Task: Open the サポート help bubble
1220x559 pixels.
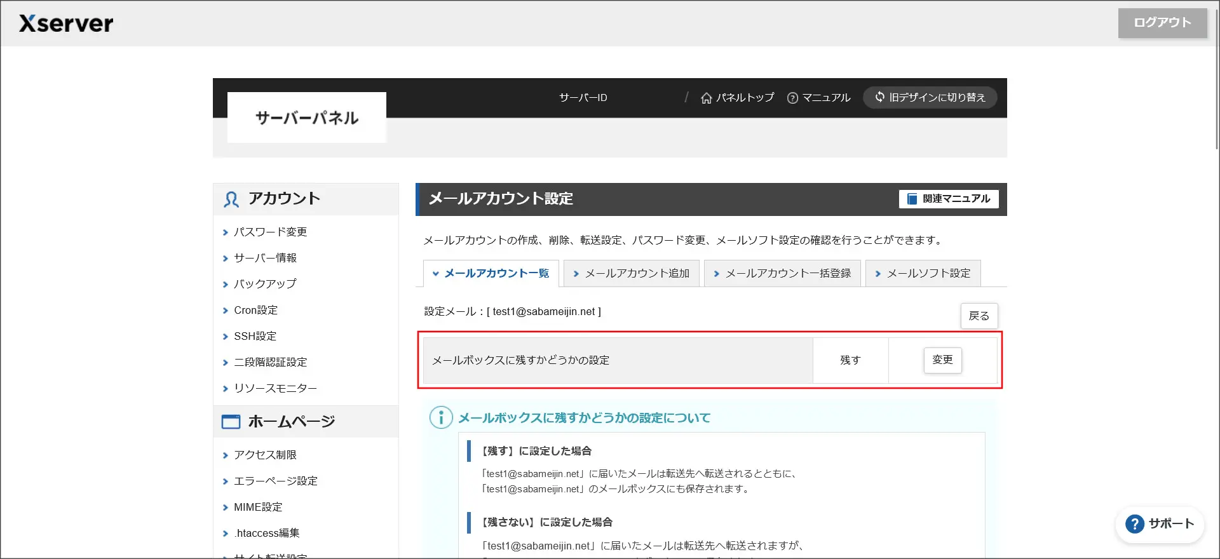Action: click(1160, 524)
